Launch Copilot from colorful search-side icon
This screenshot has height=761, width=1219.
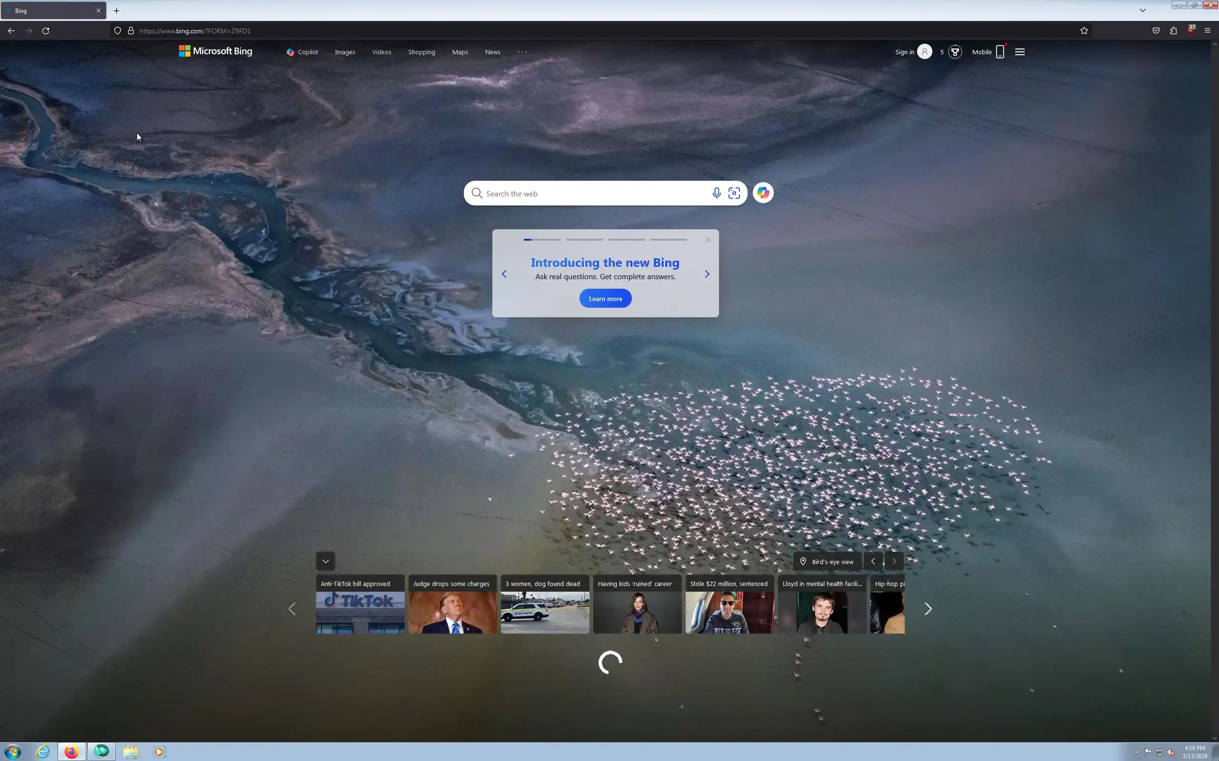point(763,193)
